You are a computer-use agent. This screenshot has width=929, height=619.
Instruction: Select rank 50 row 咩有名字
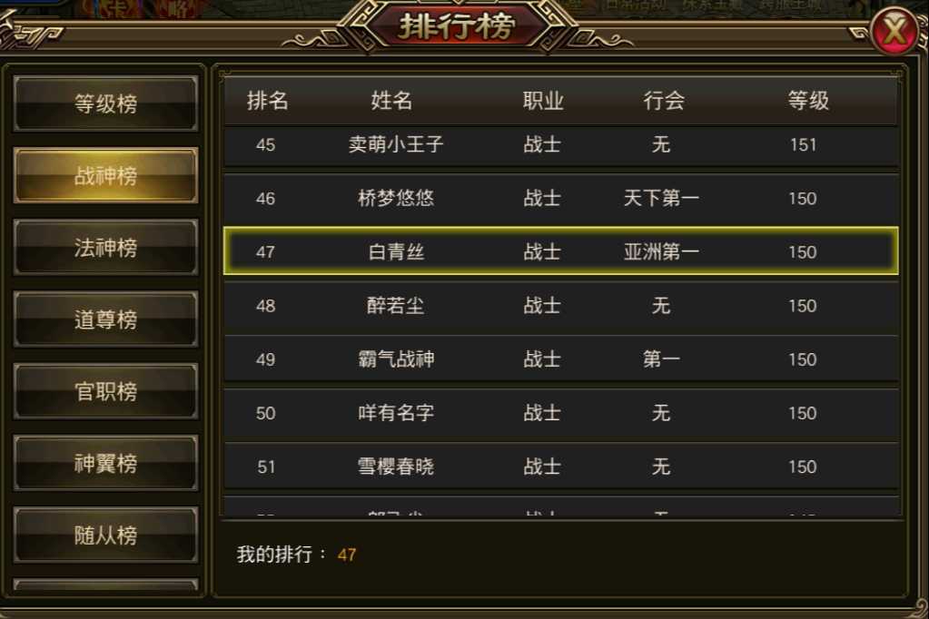[x=560, y=413]
